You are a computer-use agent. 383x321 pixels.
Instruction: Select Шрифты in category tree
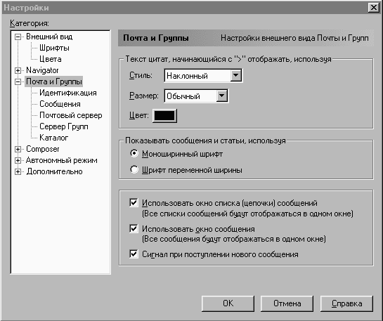tap(54, 48)
